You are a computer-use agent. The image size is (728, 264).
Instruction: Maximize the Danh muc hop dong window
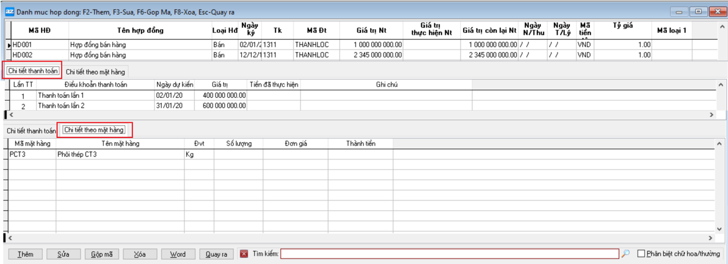[x=698, y=11]
